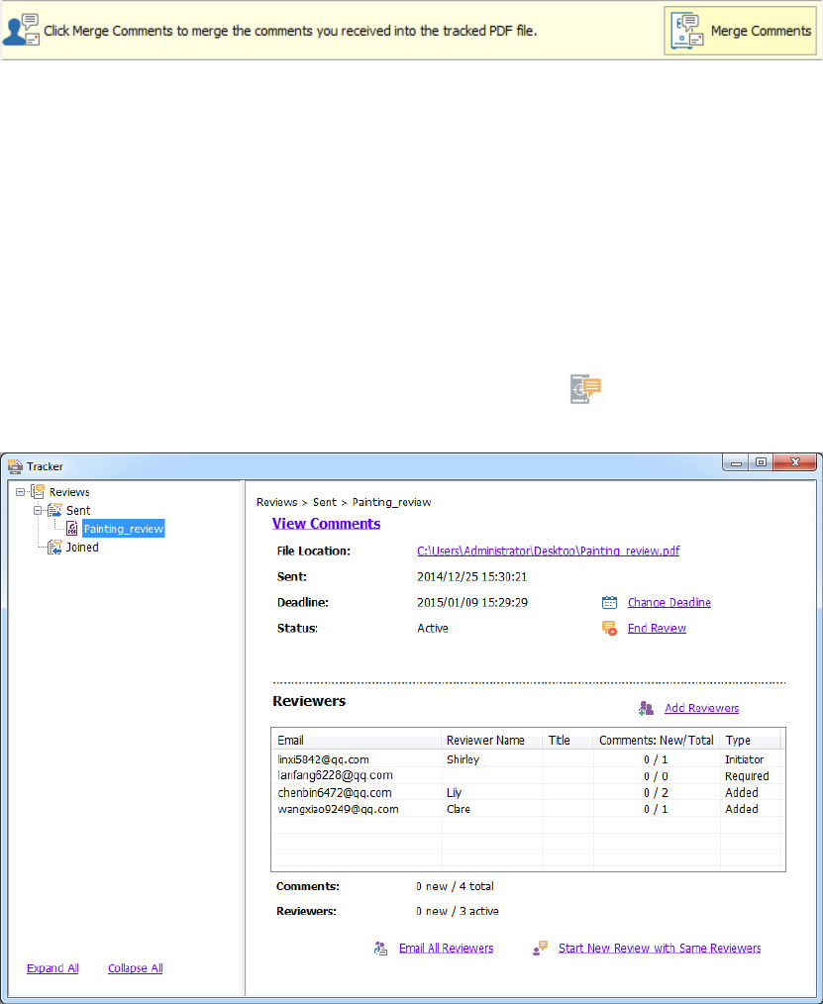Click the calendar icon beside Change Deadline

click(x=610, y=602)
